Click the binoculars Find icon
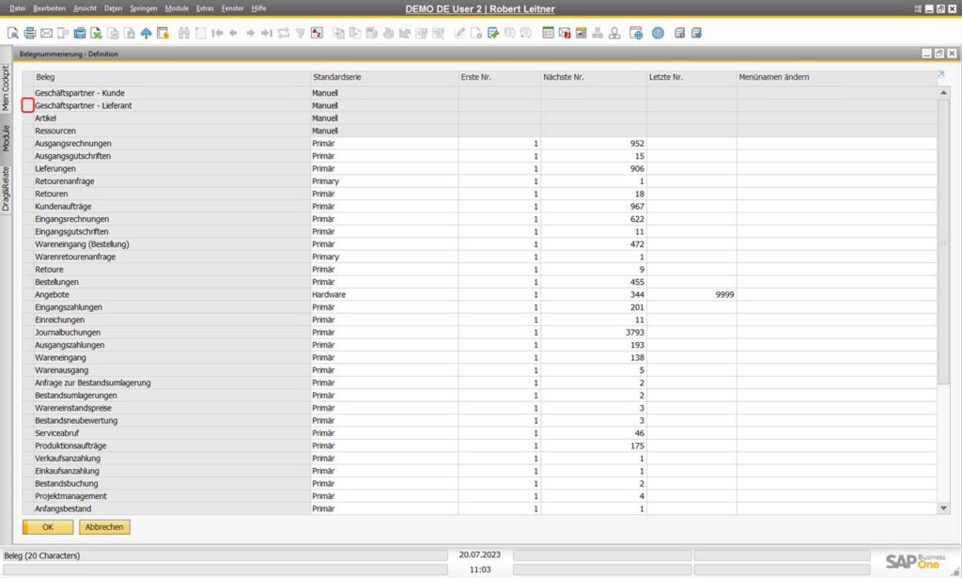This screenshot has height=578, width=962. coord(183,33)
